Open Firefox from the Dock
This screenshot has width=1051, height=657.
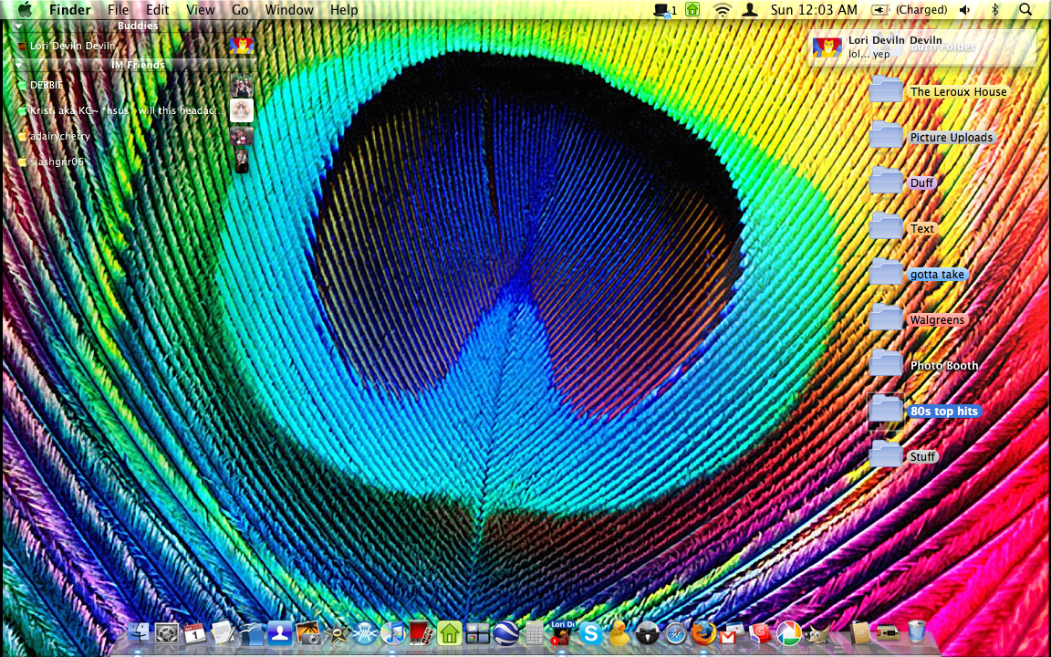[703, 633]
